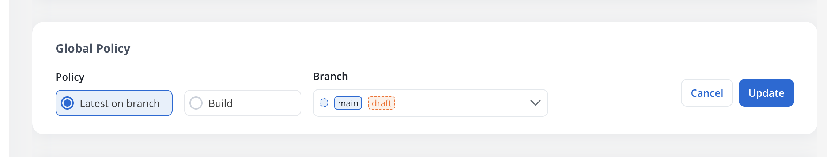Expand the Branch dropdown chevron arrow
Viewport: 827px width, 157px height.
click(535, 103)
